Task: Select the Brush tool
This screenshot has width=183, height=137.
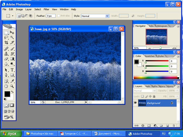Action: (x=12, y=49)
